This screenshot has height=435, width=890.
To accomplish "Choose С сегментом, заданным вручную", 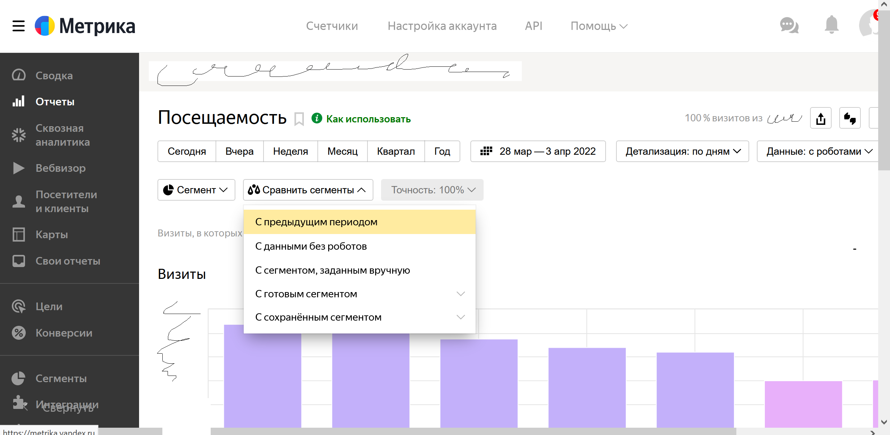I will 359,270.
